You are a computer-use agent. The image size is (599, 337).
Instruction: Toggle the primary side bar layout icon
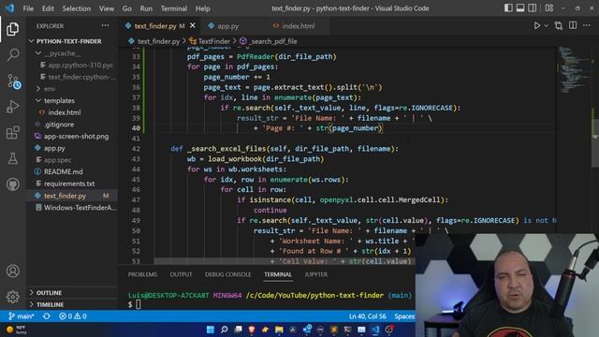(508, 8)
